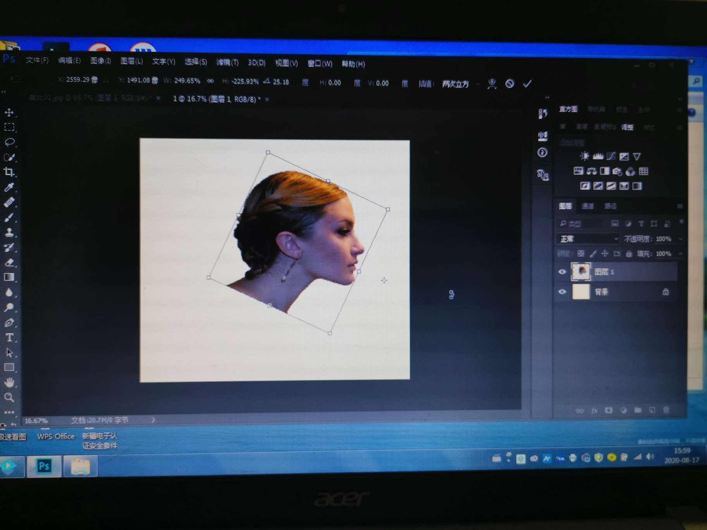Toggle 背景 layer eye icon
This screenshot has width=707, height=530.
(x=562, y=292)
